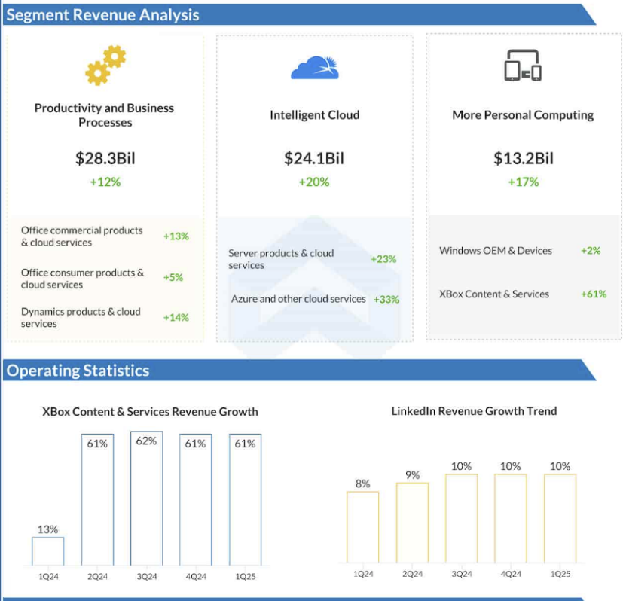Click the Intelligent Cloud title
Image resolution: width=623 pixels, height=601 pixels.
coord(315,114)
